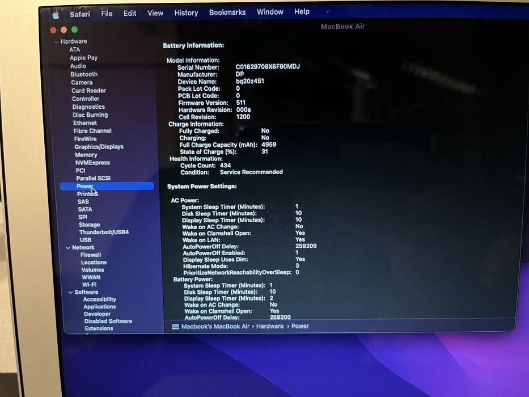The height and width of the screenshot is (397, 529).
Task: Select Extensions under Software
Action: pyautogui.click(x=99, y=328)
